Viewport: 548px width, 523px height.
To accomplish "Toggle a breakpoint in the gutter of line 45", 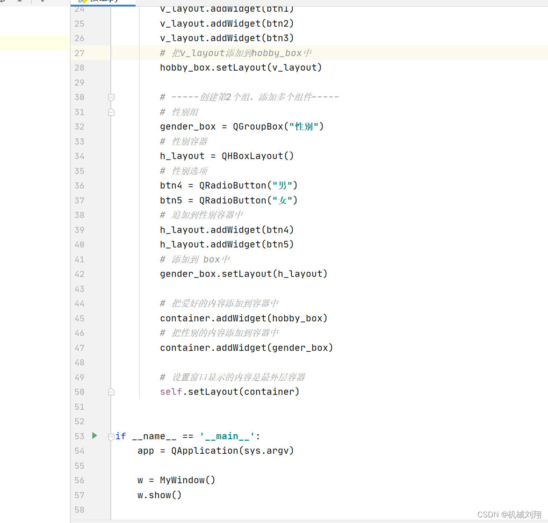I will pyautogui.click(x=100, y=318).
